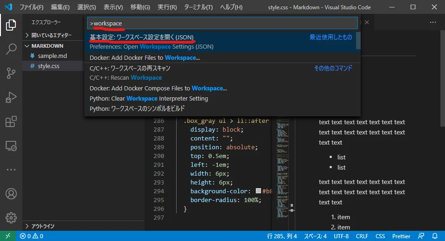Click the remote window indicator in status bar
Viewport: 445px width, 241px height.
[8, 236]
